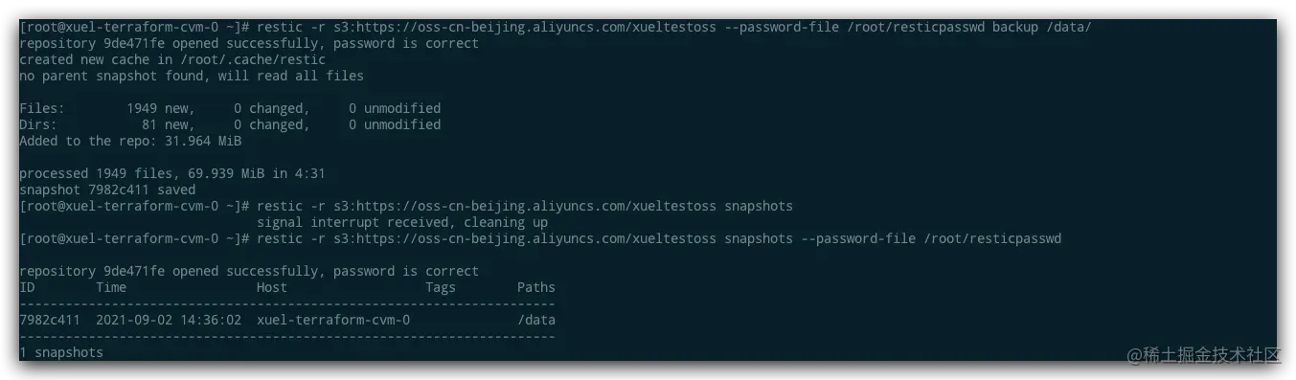Image resolution: width=1296 pixels, height=380 pixels.
Task: Click the 'snapshot 7982c411 saved' line
Action: click(107, 190)
